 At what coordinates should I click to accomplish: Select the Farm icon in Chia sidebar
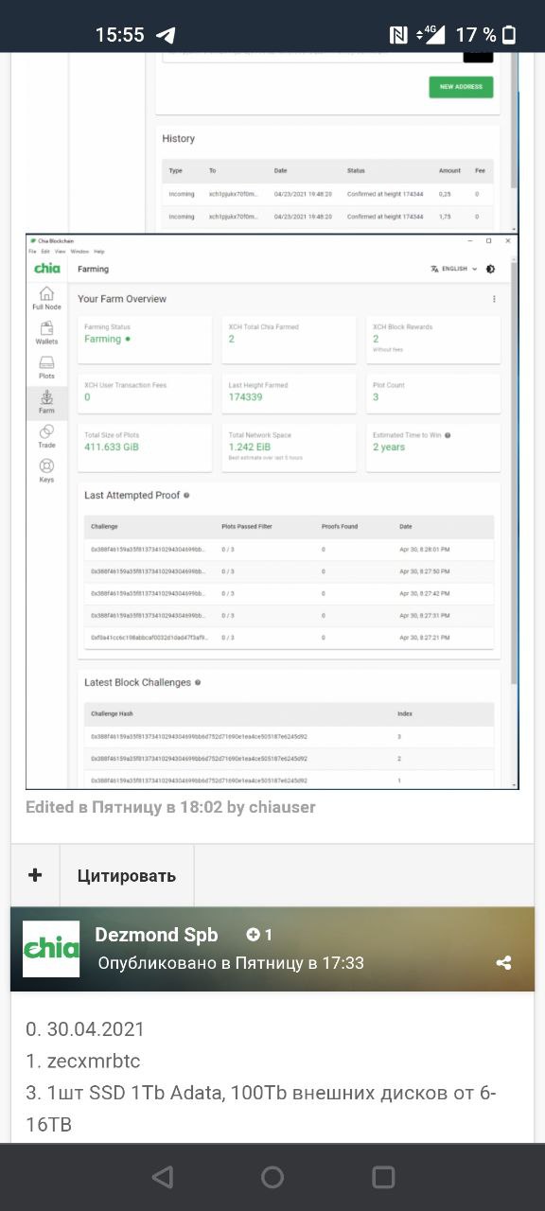coord(46,402)
